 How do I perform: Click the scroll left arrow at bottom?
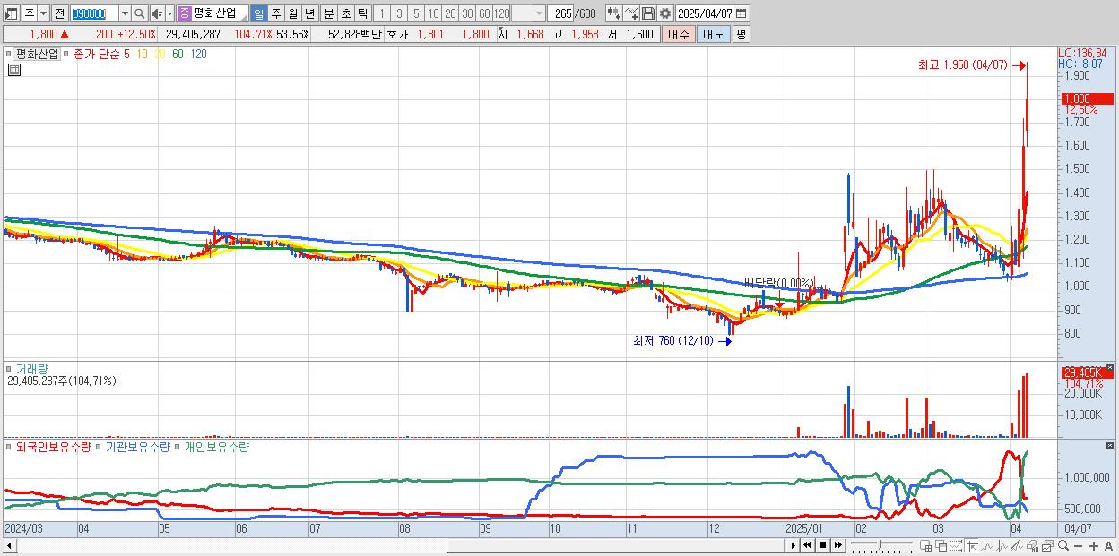(x=9, y=545)
